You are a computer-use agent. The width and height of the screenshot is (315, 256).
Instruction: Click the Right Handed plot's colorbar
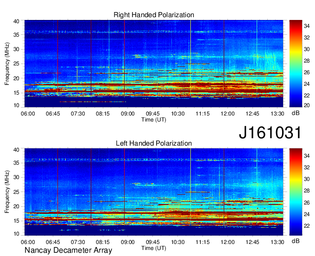point(296,64)
